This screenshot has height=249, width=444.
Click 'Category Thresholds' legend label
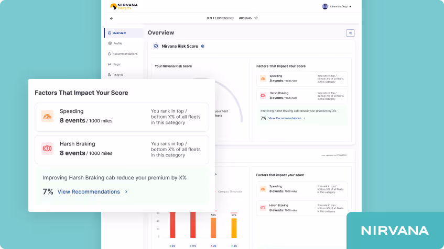(x=230, y=191)
